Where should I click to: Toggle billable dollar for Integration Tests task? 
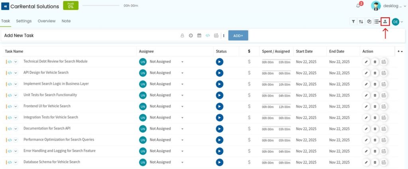[x=249, y=118]
